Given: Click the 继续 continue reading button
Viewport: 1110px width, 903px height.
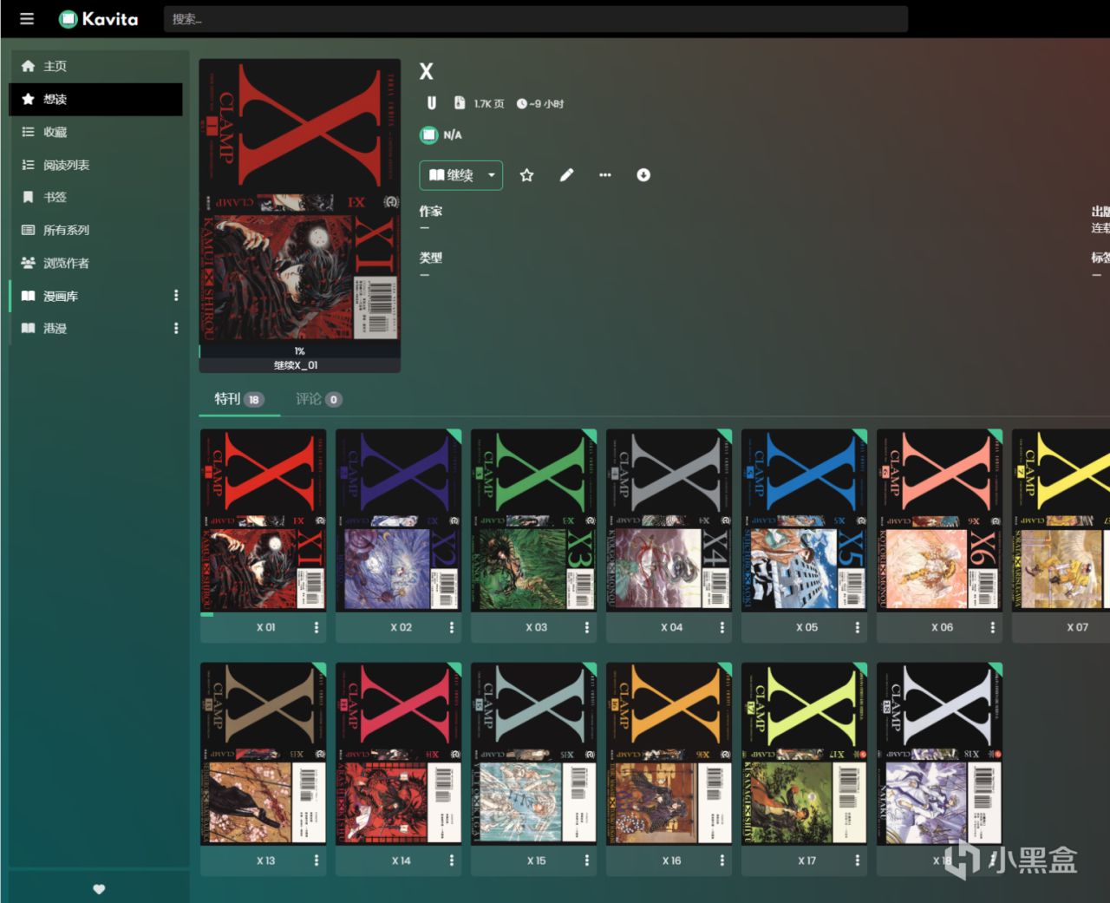Looking at the screenshot, I should point(451,175).
